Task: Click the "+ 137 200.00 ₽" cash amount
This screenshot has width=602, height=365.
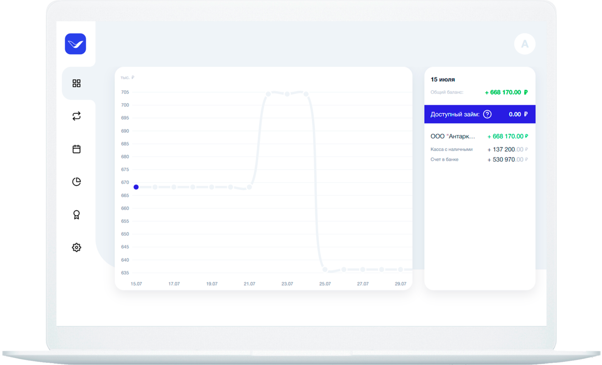Action: click(507, 149)
